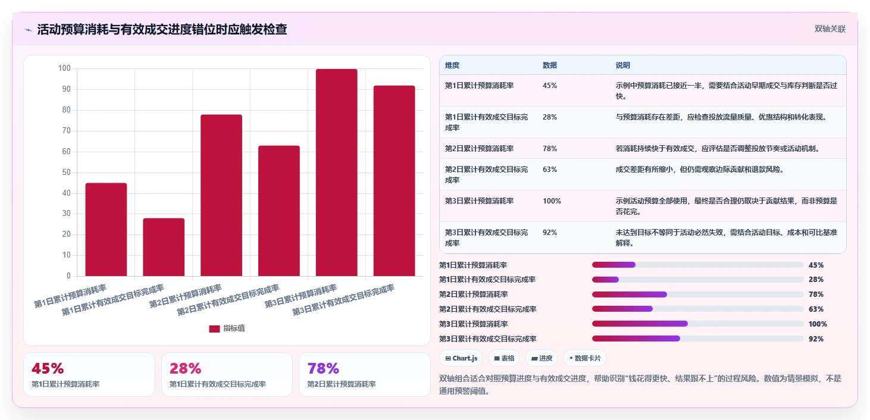Click the 第3日累计有效成交目标完成率 label in the progress list

pyautogui.click(x=487, y=338)
